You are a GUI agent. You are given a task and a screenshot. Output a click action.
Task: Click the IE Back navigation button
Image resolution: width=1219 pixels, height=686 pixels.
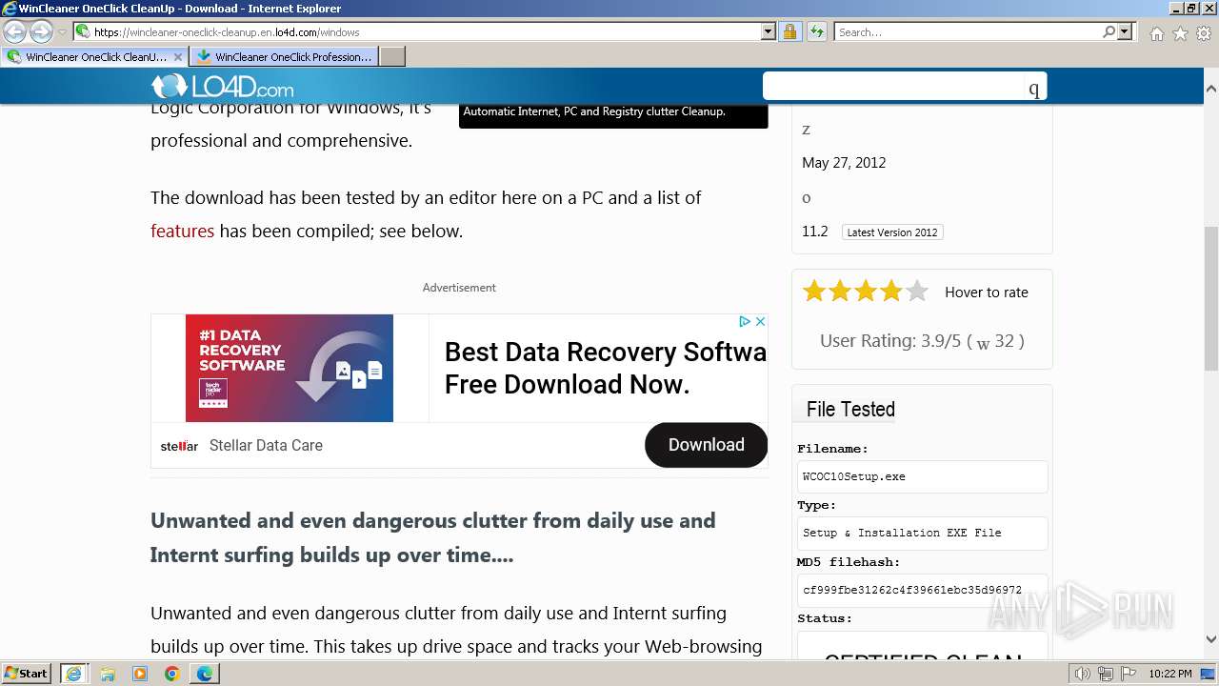click(x=15, y=32)
